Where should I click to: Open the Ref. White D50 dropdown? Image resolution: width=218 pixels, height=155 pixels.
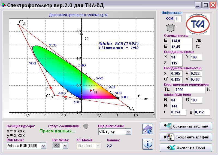65,146
